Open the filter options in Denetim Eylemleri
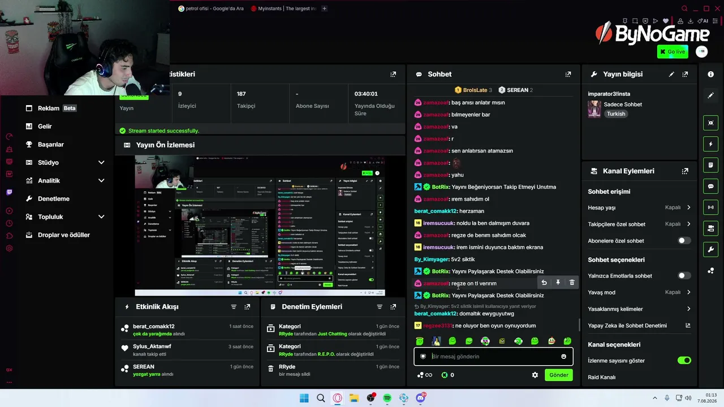Viewport: 724px width, 407px height. 380,306
